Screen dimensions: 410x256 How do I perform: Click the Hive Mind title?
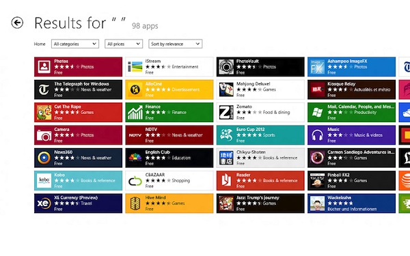(x=155, y=197)
